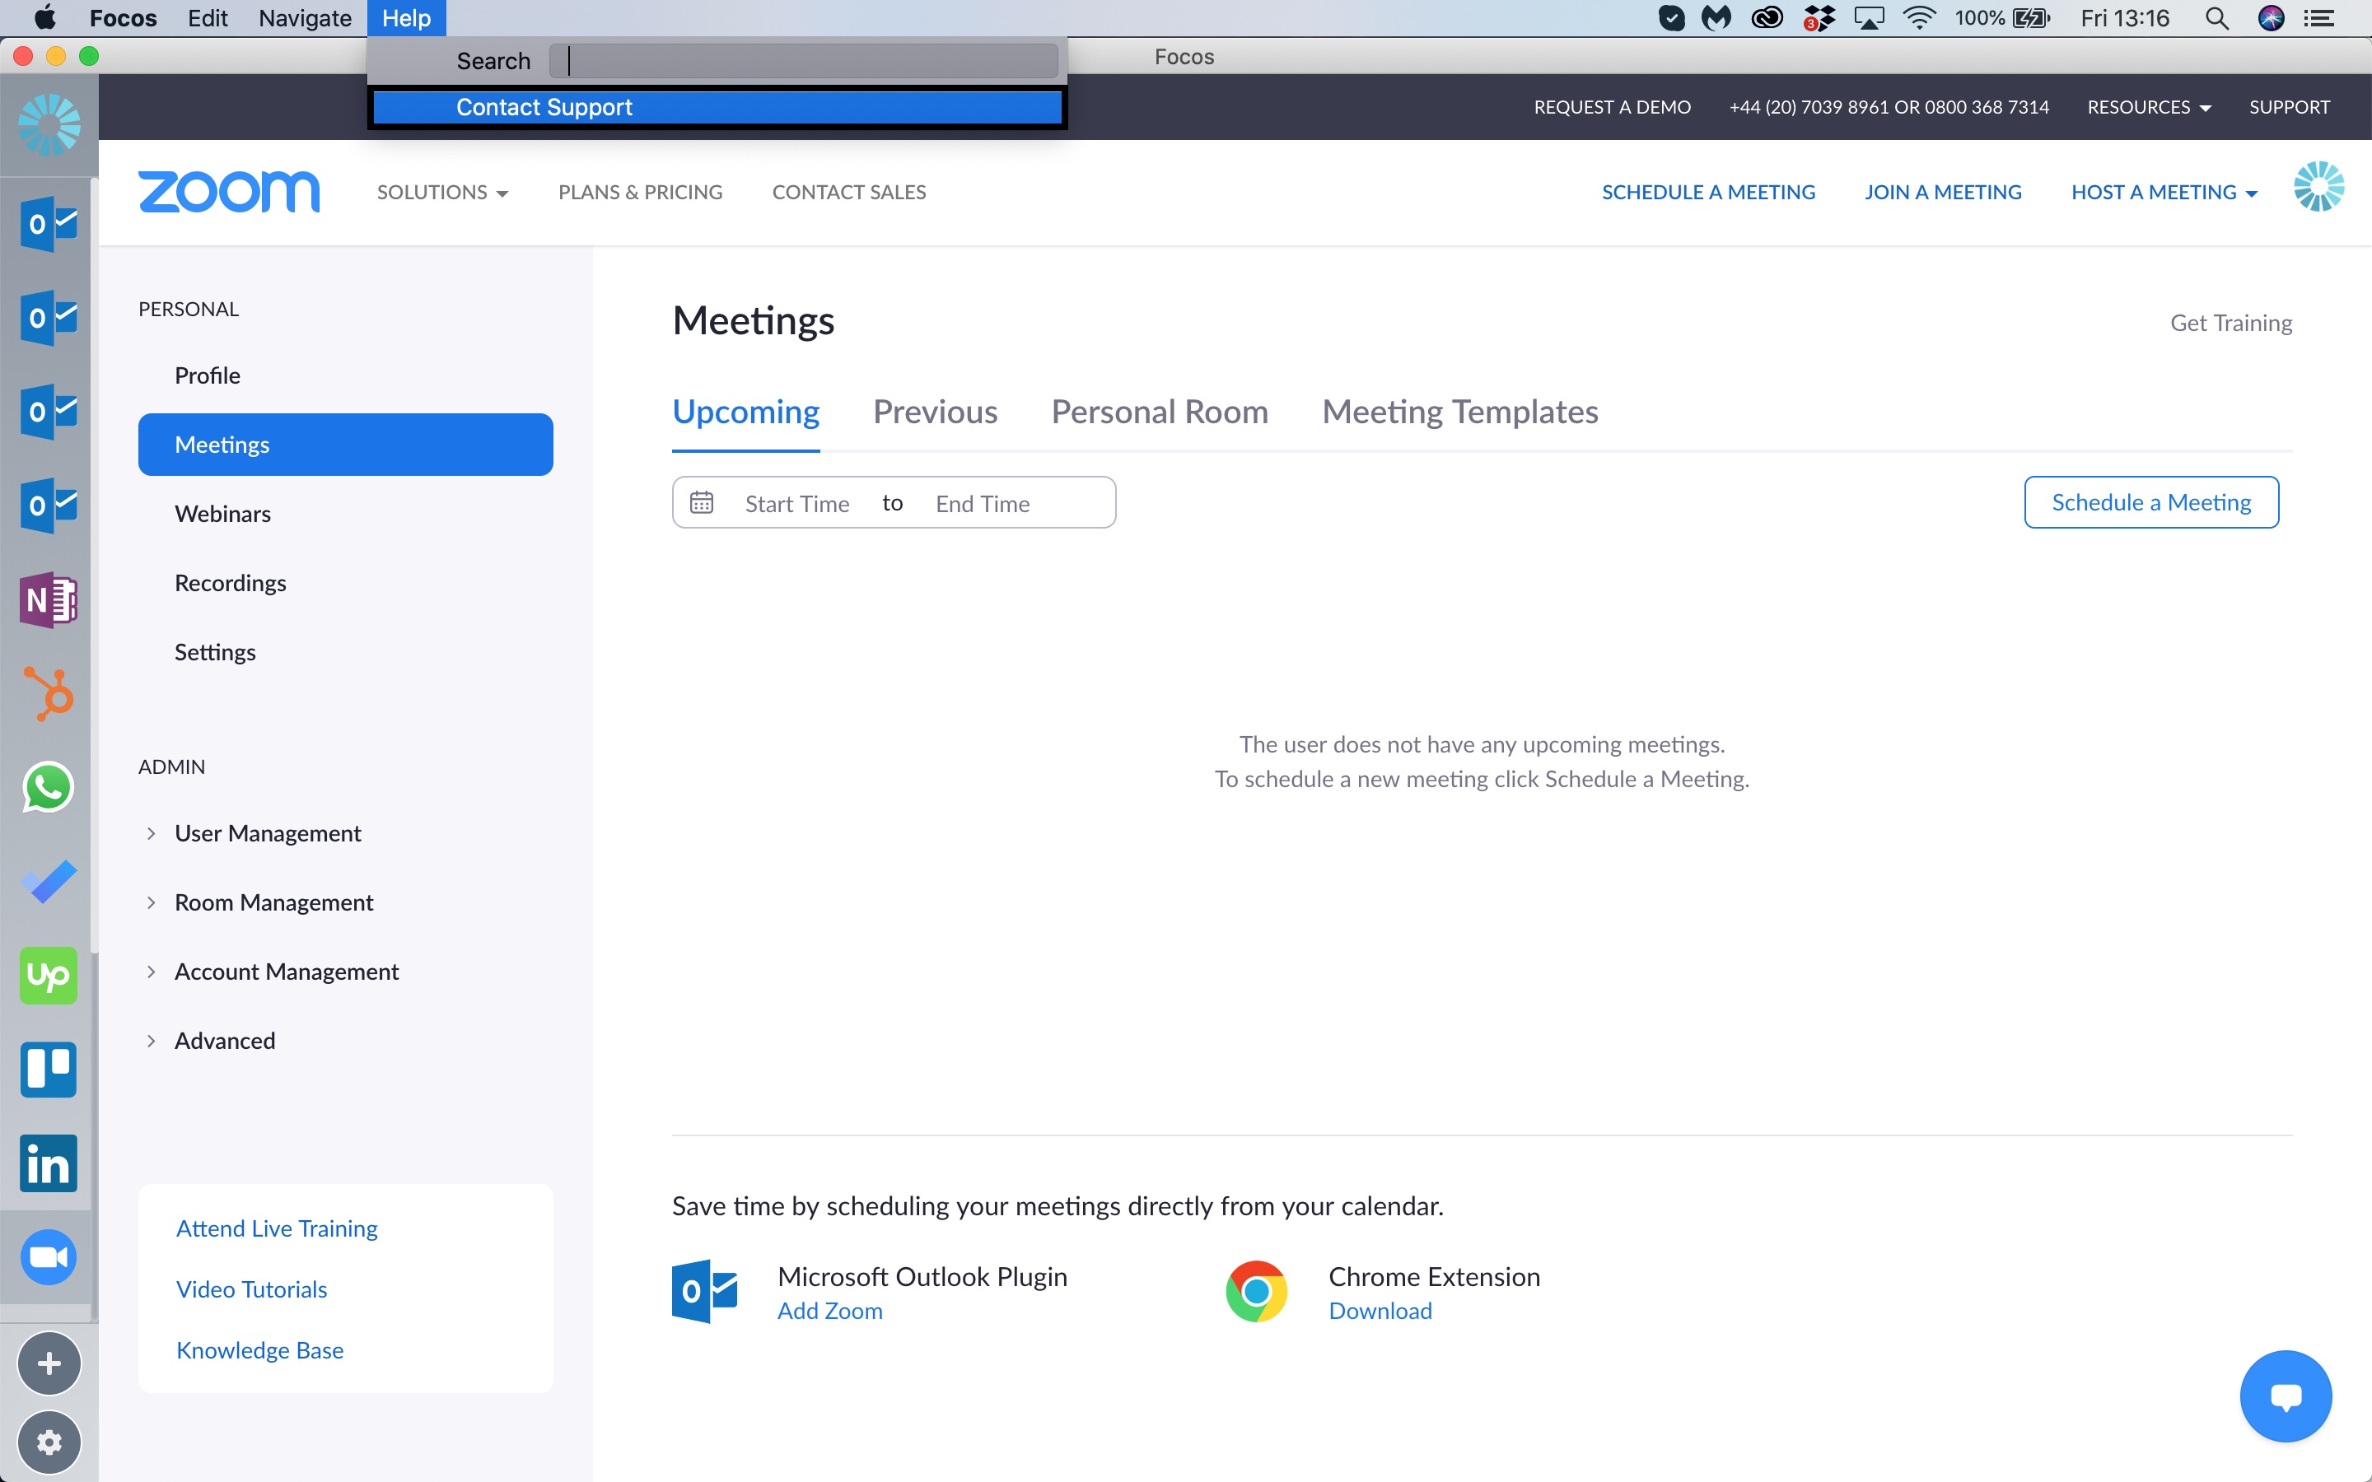Screen dimensions: 2372x1482
Task: Expand the Advanced admin section
Action: pos(223,1040)
